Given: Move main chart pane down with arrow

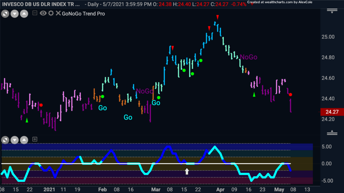Looking at the screenshot, I should [x=14, y=14].
